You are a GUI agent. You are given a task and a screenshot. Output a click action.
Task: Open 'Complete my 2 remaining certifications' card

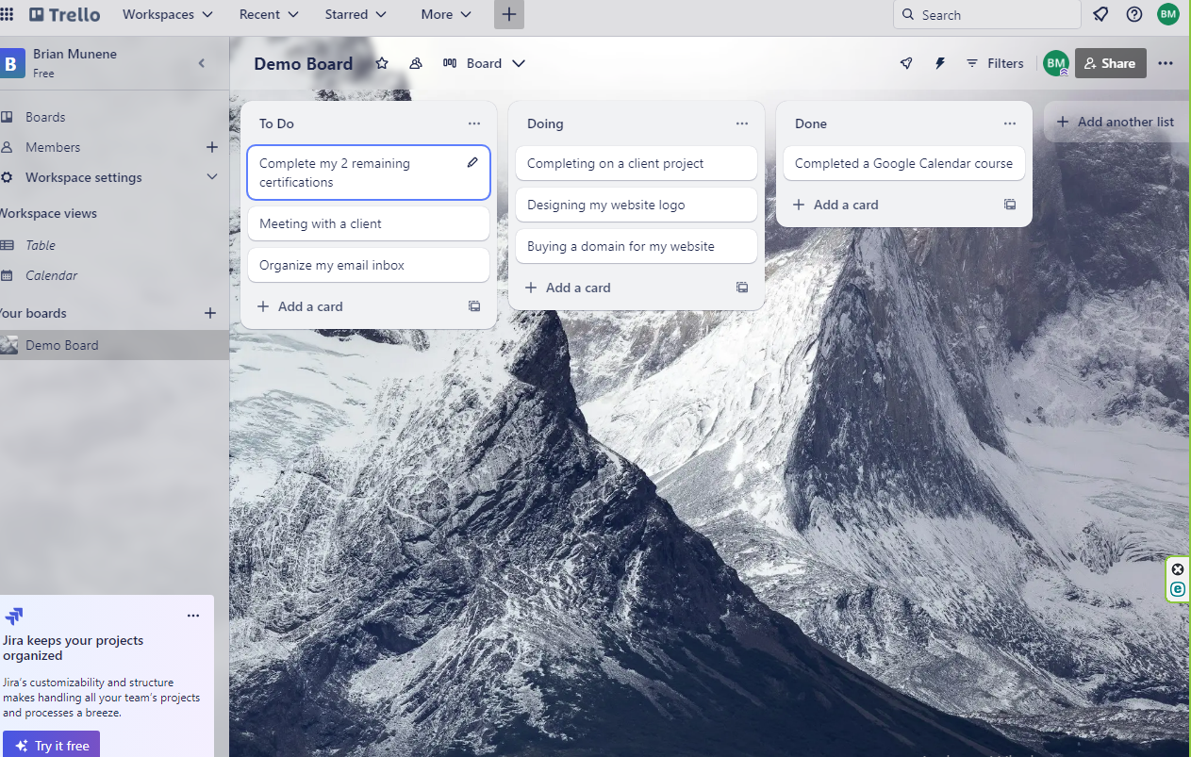[x=369, y=173]
